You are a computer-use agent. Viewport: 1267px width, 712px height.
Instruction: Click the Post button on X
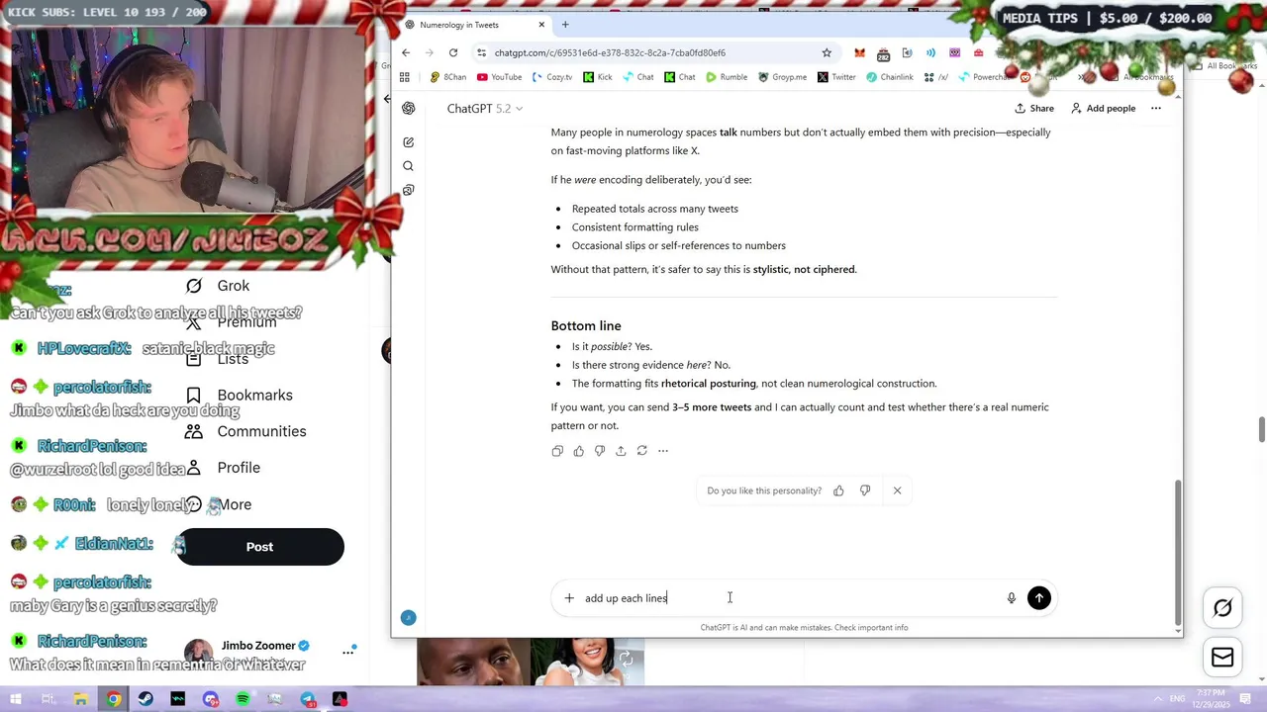tap(259, 547)
